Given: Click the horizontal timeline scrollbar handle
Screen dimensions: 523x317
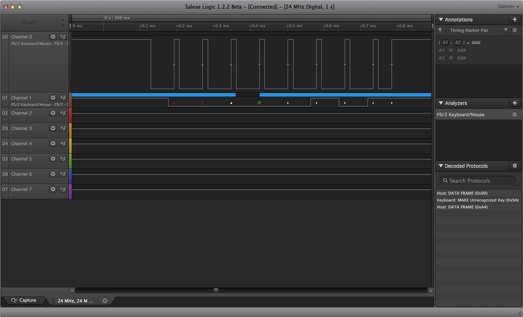Looking at the screenshot, I should pos(216,290).
